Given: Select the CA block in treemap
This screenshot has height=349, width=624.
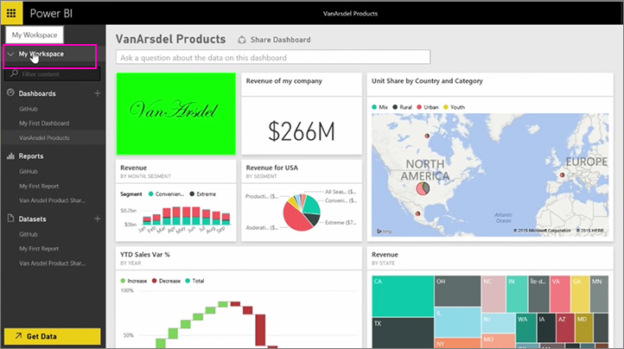Looking at the screenshot, I should coord(403,296).
